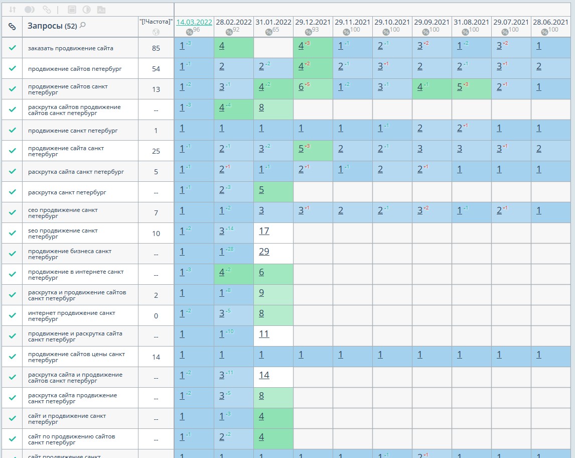The height and width of the screenshot is (458, 575).
Task: Click the half-filled contrast circle icon
Action: point(86,10)
